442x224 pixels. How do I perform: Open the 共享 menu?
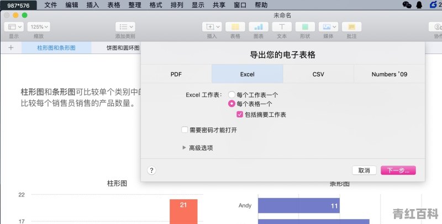click(x=219, y=5)
